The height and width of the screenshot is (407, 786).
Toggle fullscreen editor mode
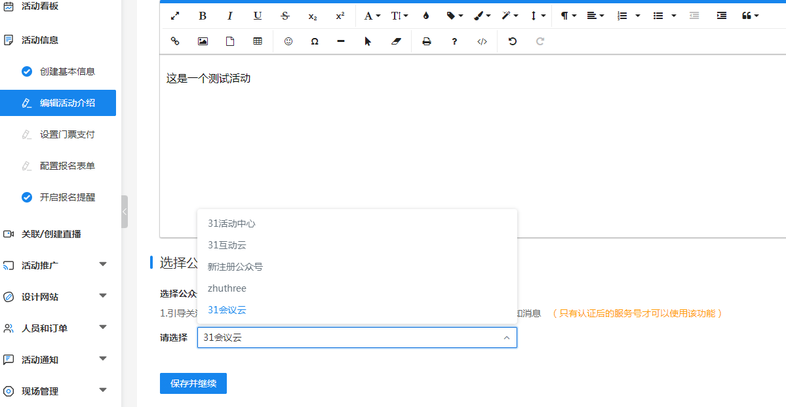tap(175, 16)
